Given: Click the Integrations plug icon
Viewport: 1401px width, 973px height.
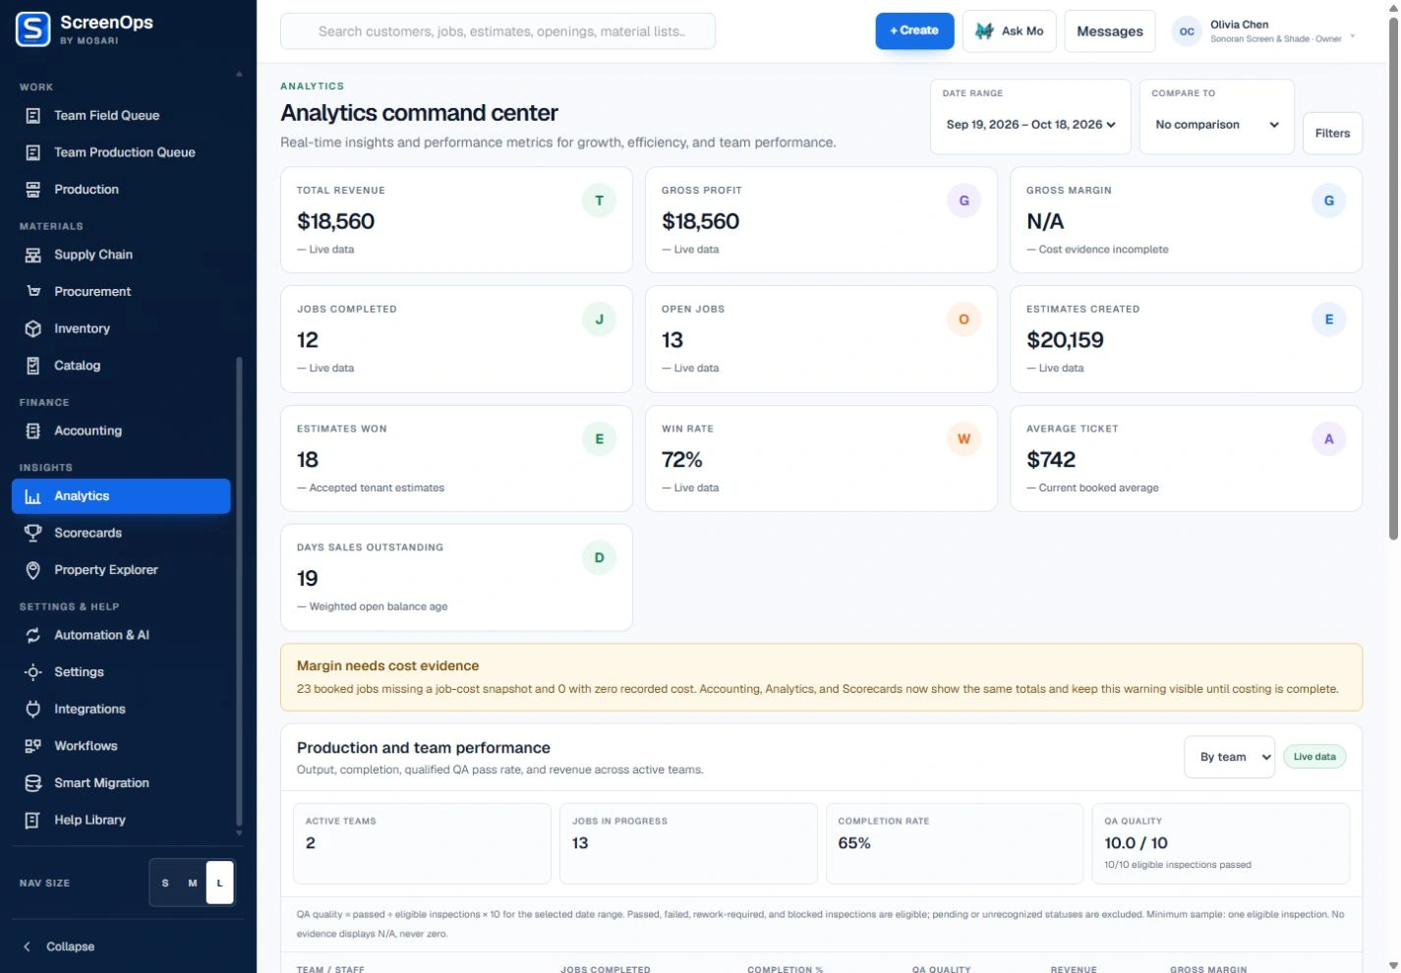Looking at the screenshot, I should click(32, 709).
